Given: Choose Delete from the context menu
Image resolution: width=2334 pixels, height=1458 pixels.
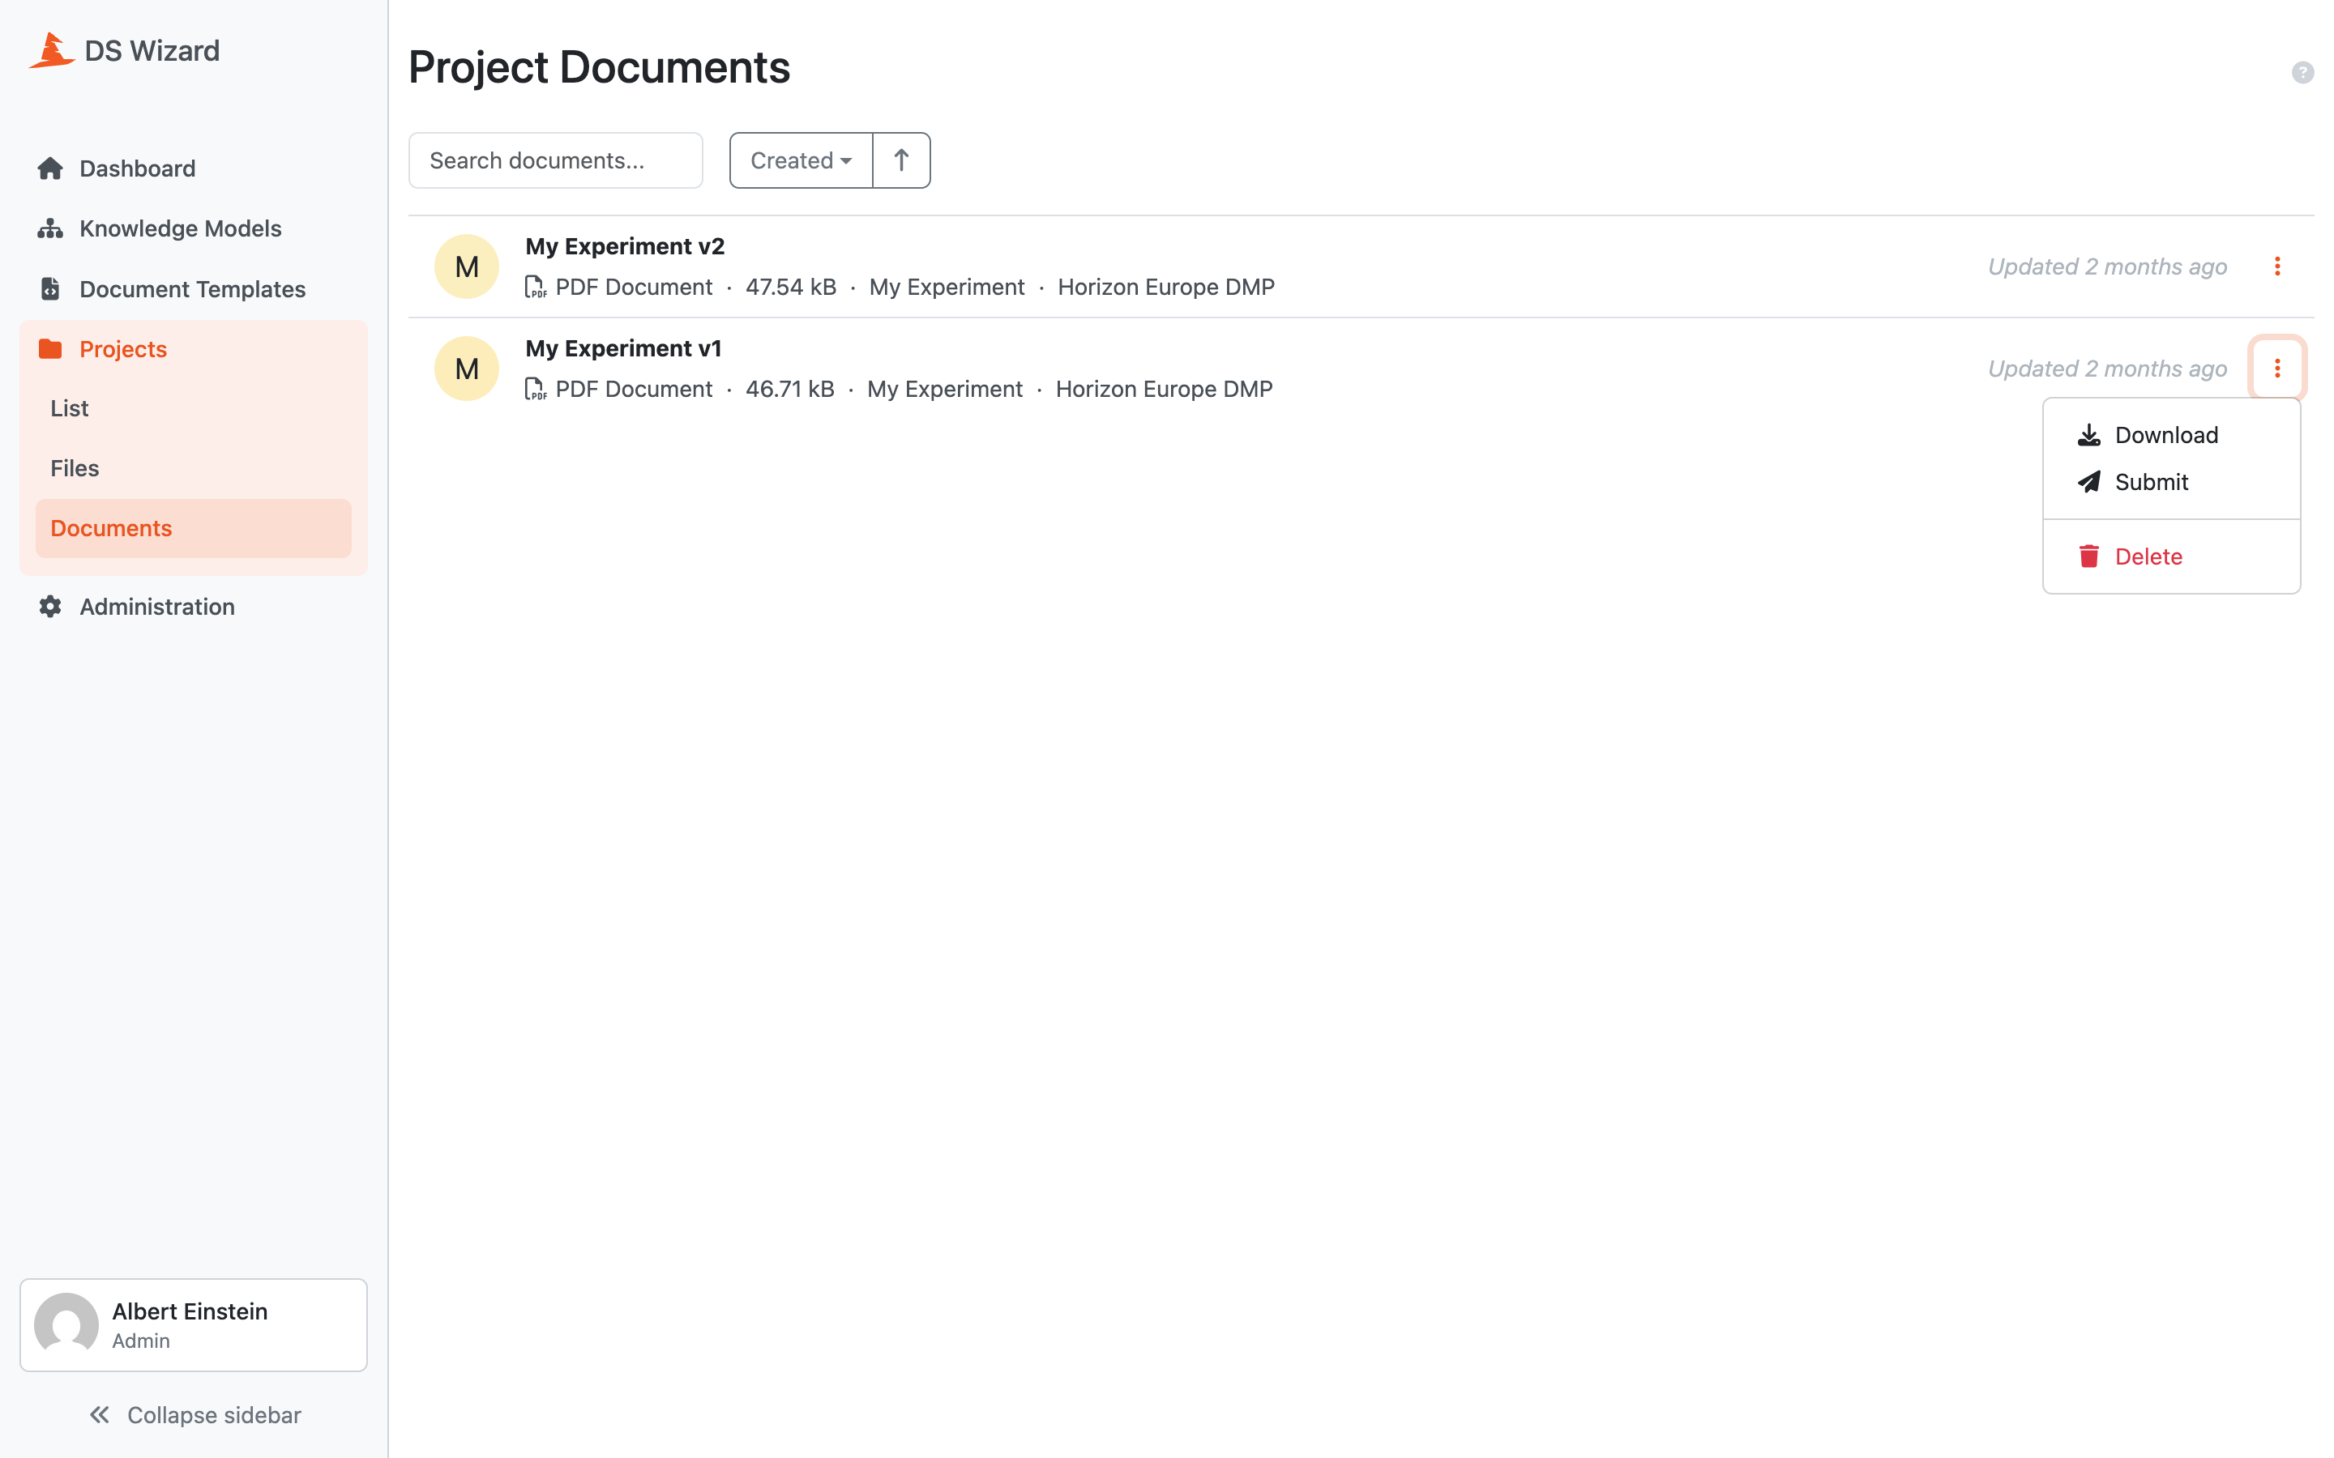Looking at the screenshot, I should [x=2172, y=556].
